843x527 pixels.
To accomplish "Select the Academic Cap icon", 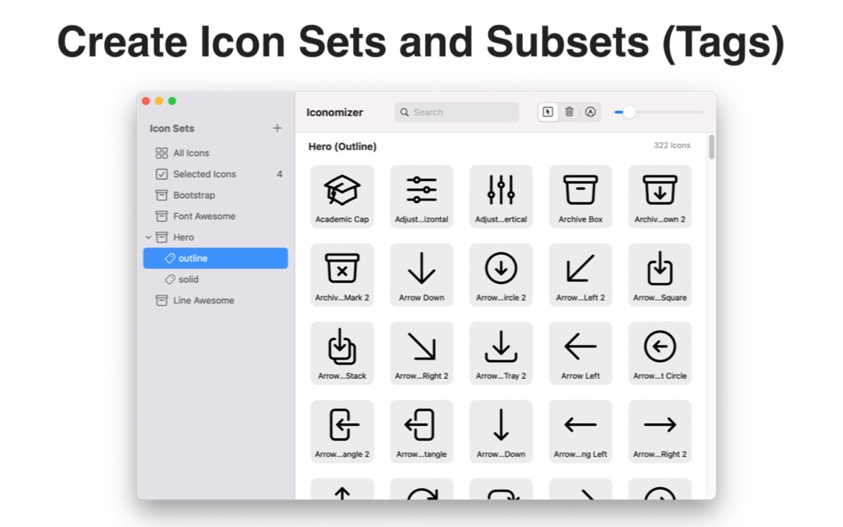I will pos(342,195).
